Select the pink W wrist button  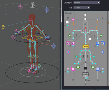68,43
